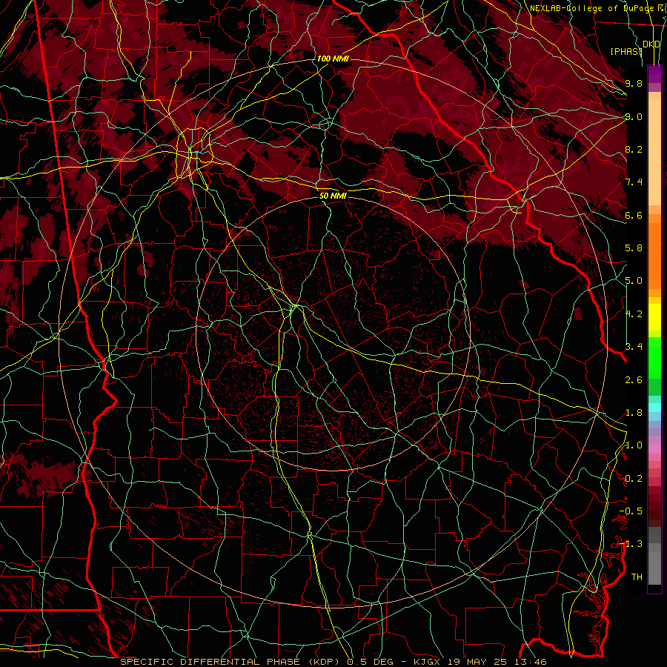Viewport: 667px width, 667px height.
Task: Click the -1.3 value on the KDP scale
Action: click(x=631, y=544)
